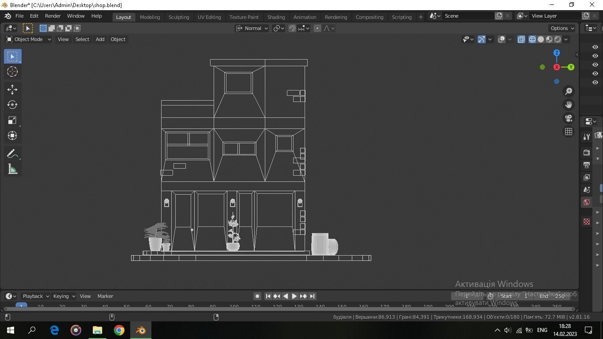The width and height of the screenshot is (603, 339).
Task: Toggle Proportional Editing button
Action: click(x=317, y=28)
